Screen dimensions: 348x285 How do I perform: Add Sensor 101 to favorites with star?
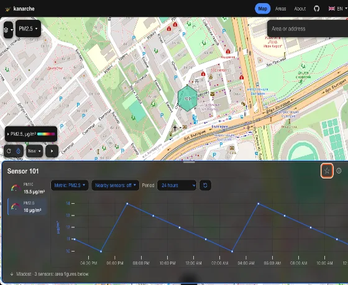pos(327,170)
